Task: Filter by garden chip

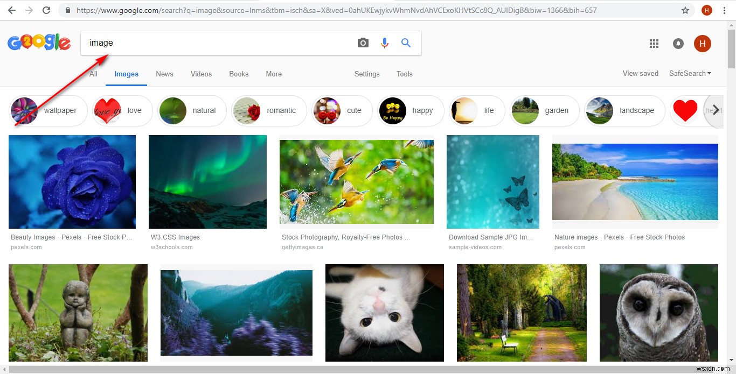Action: (544, 110)
